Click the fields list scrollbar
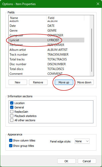 pos(92,50)
